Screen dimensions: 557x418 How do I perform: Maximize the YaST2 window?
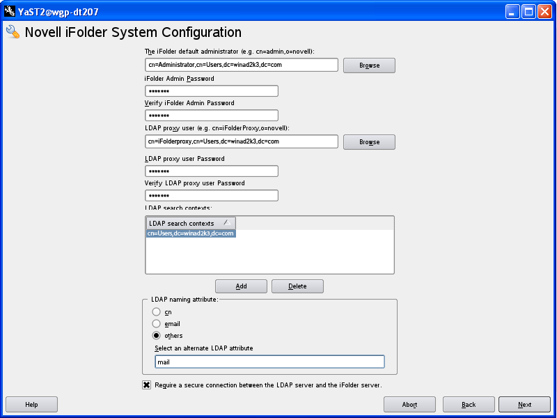[x=528, y=12]
